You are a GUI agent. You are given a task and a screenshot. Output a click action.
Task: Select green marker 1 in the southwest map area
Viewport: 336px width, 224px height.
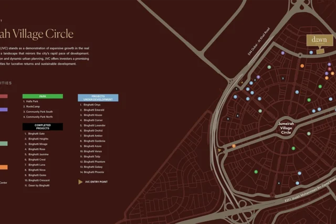256,172
